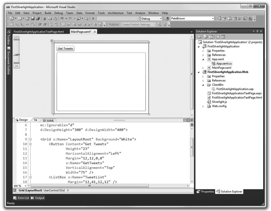This screenshot has height=211, width=271.
Task: Collapse the FirstSilverlightApplication project node
Action: tap(199, 46)
